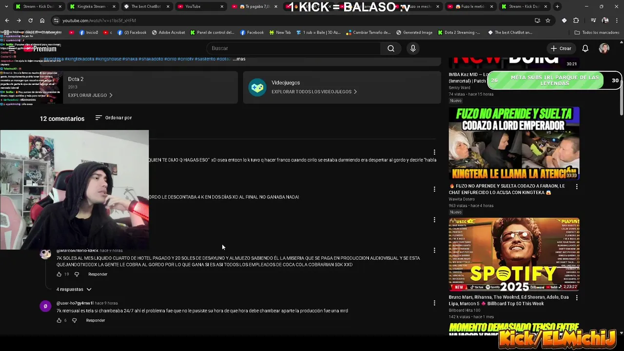Dislike the 7k mensual es tela comment
Screen dimensions: 624x351
point(75,320)
